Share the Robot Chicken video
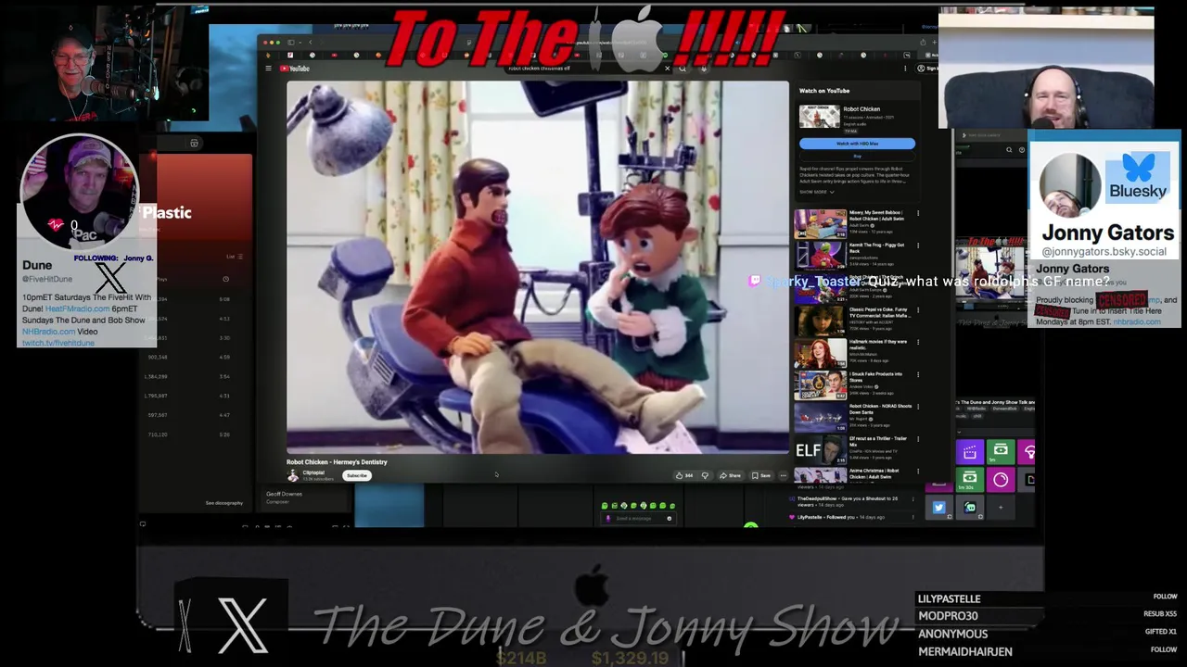This screenshot has width=1187, height=667. pyautogui.click(x=730, y=475)
